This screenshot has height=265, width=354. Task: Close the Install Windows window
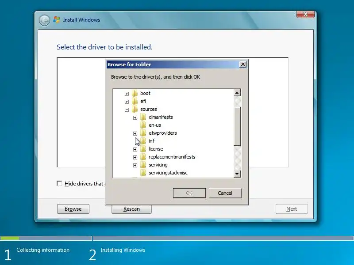point(305,14)
